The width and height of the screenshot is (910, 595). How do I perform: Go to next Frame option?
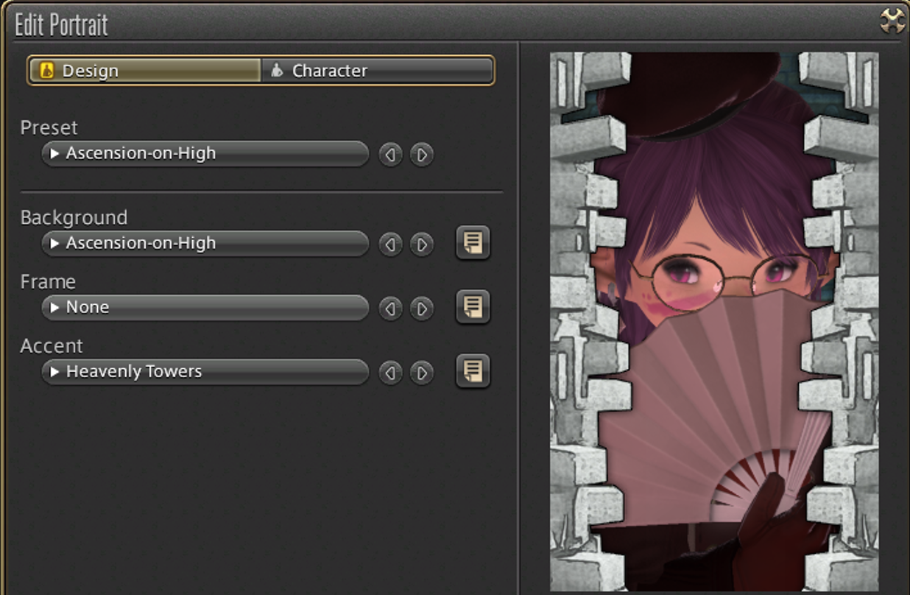tap(422, 309)
